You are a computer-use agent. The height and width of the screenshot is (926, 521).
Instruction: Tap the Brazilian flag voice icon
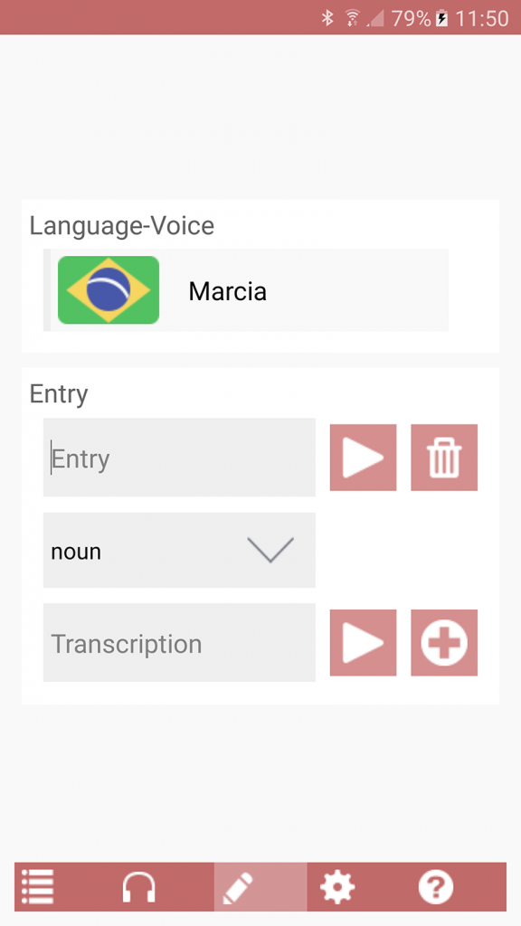[109, 290]
